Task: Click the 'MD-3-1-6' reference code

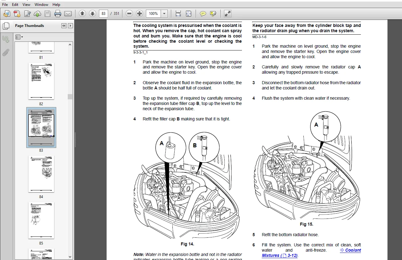Action: [x=259, y=37]
